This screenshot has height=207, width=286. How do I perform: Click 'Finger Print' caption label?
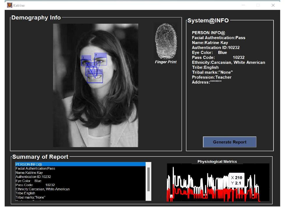coord(166,62)
